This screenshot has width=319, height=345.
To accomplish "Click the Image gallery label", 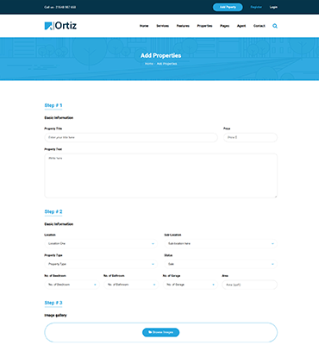I will pos(55,316).
